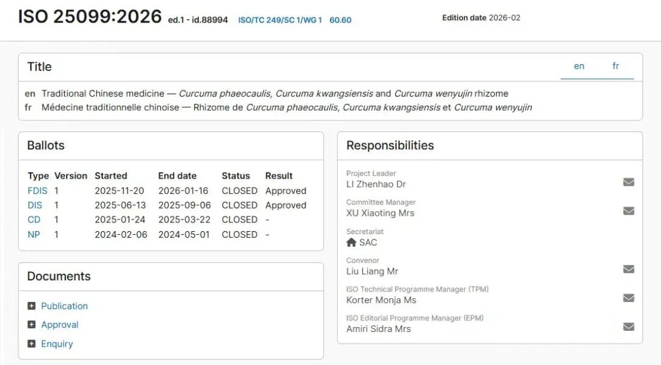This screenshot has height=365, width=661.
Task: Open the Enquiry documents link
Action: [57, 344]
